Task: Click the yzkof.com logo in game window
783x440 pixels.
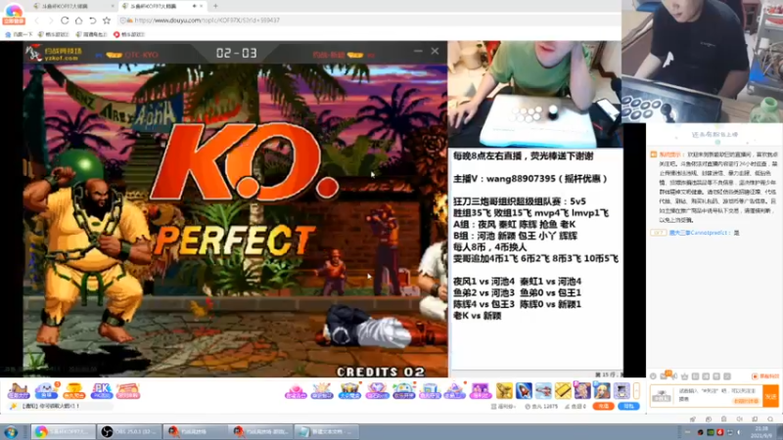Action: pyautogui.click(x=55, y=54)
